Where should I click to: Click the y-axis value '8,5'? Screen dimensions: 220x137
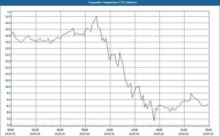tap(9, 106)
